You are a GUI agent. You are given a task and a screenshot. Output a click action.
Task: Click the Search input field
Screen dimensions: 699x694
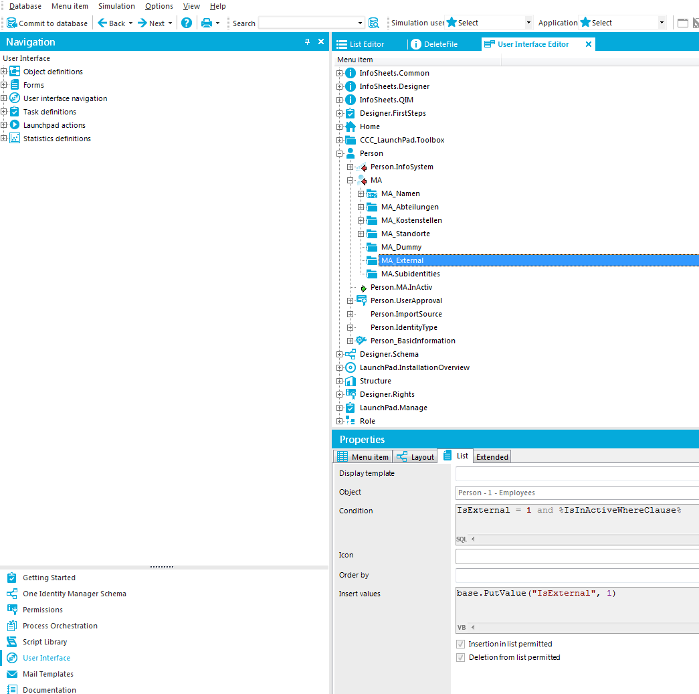[x=308, y=23]
